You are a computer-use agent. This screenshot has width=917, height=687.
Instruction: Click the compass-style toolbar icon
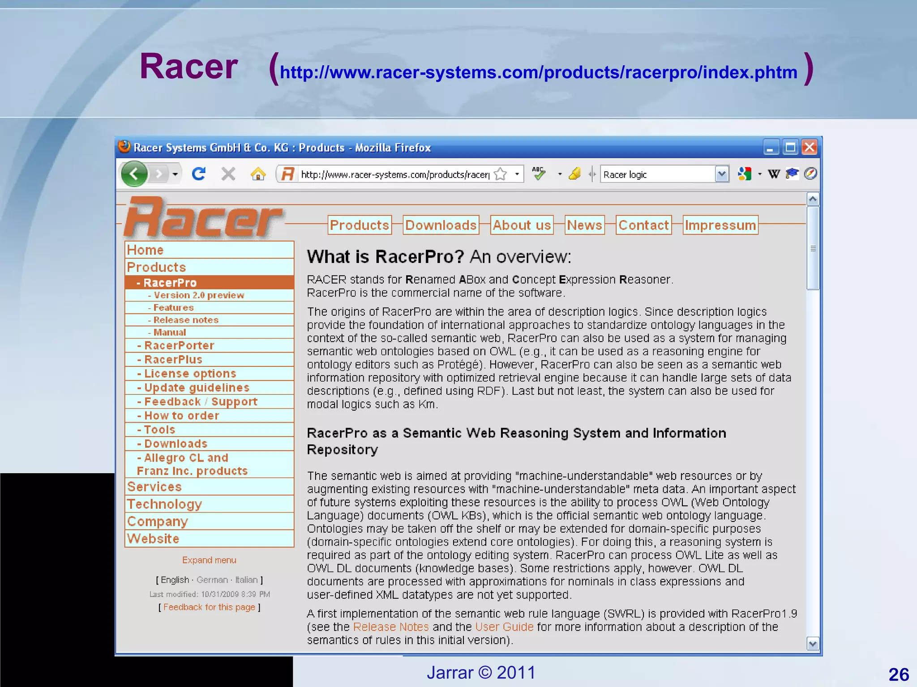(x=810, y=174)
